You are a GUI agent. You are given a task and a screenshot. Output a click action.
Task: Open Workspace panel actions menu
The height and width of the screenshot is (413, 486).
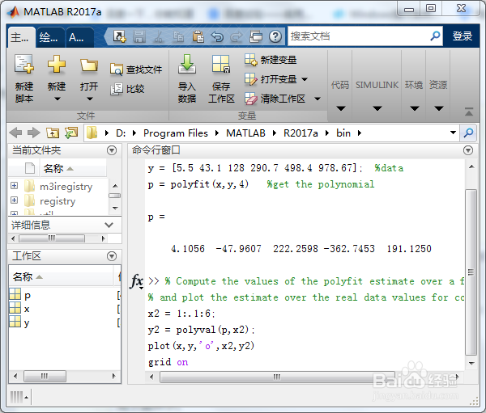pos(112,256)
